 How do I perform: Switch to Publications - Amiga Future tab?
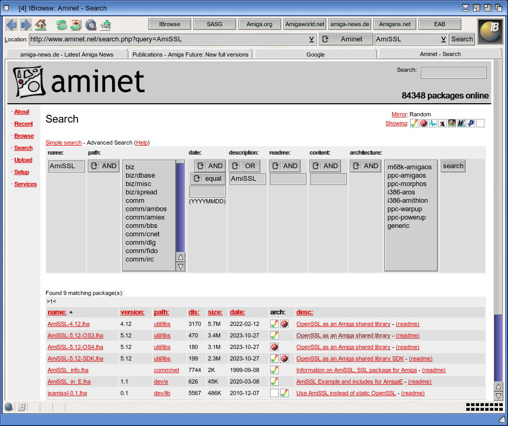(191, 54)
